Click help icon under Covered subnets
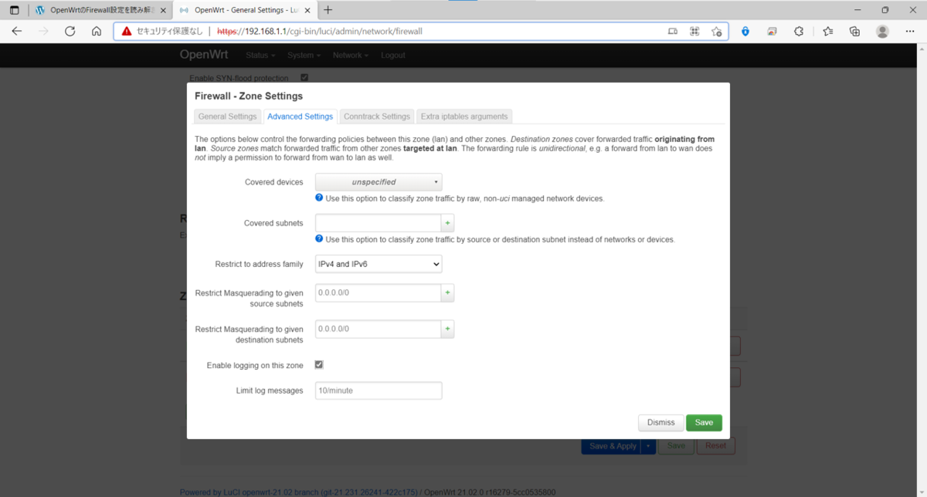This screenshot has width=927, height=497. point(319,239)
